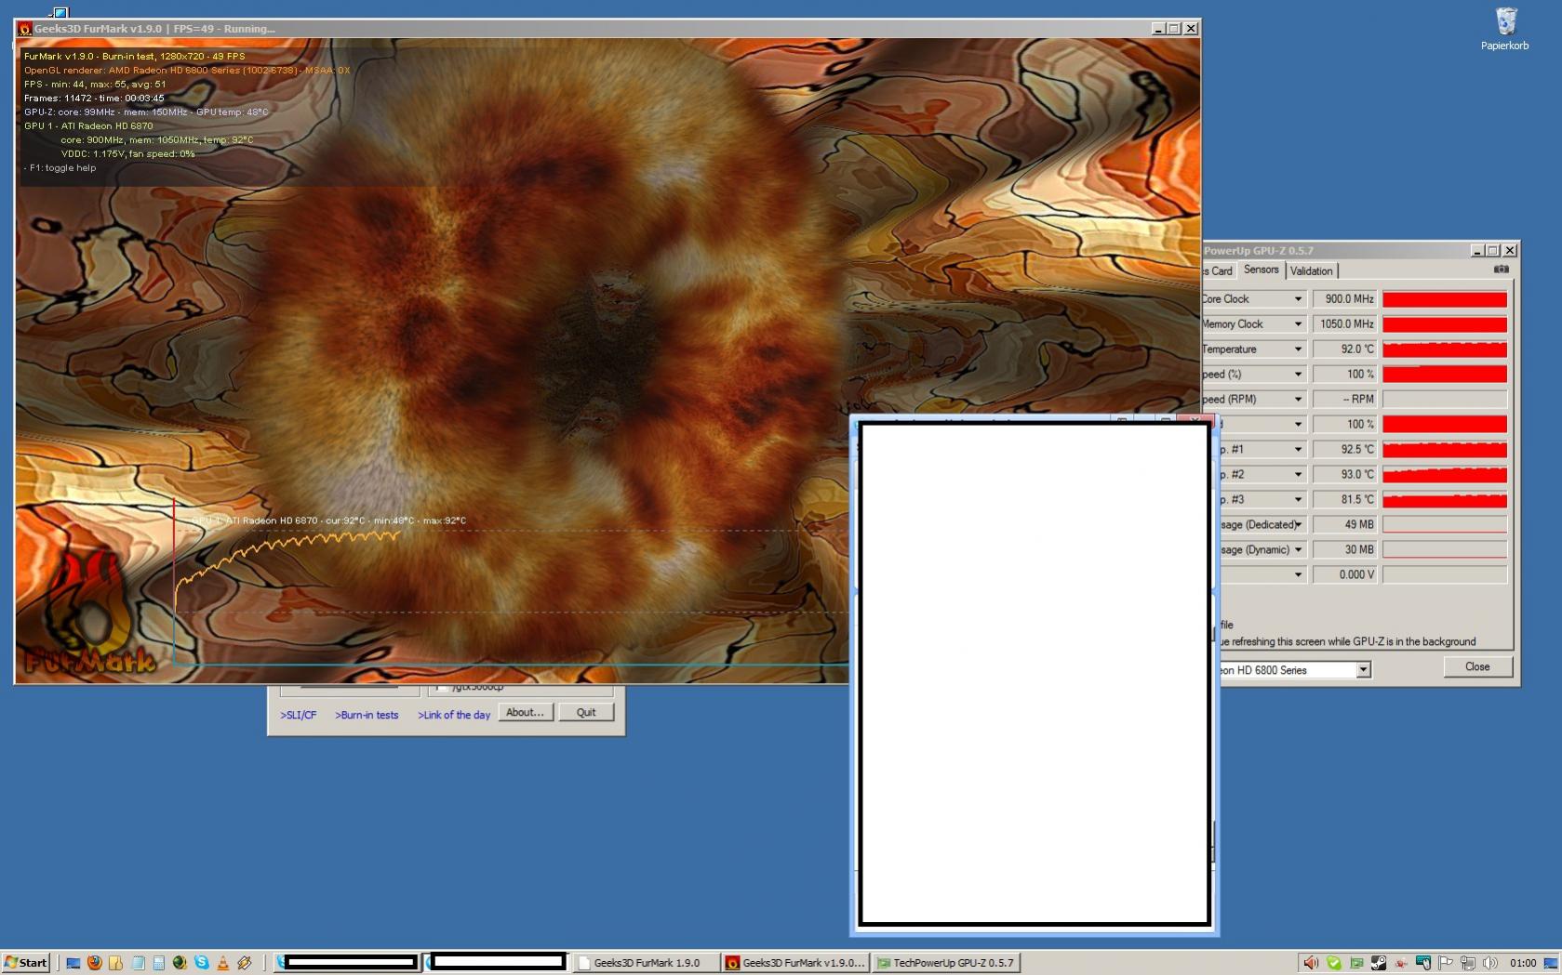Viewport: 1562px width, 975px height.
Task: Expand the Temperature sensor dropdown
Action: coord(1298,349)
